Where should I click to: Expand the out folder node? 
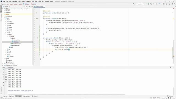click(4, 14)
